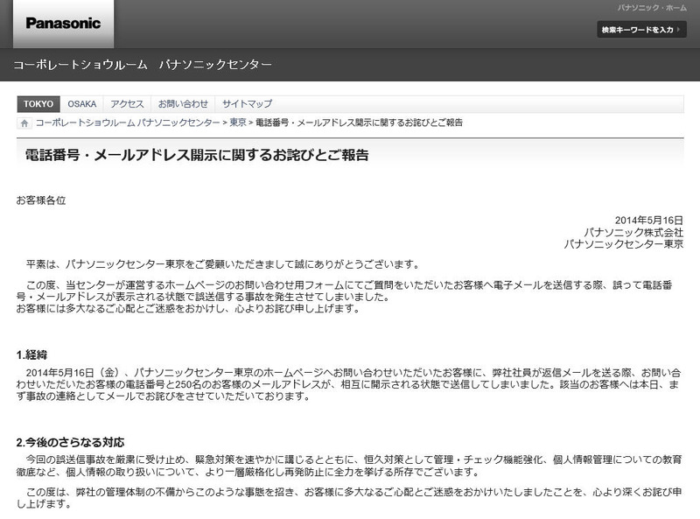Open the アクセス menu item
Image resolution: width=700 pixels, height=519 pixels.
[x=127, y=103]
